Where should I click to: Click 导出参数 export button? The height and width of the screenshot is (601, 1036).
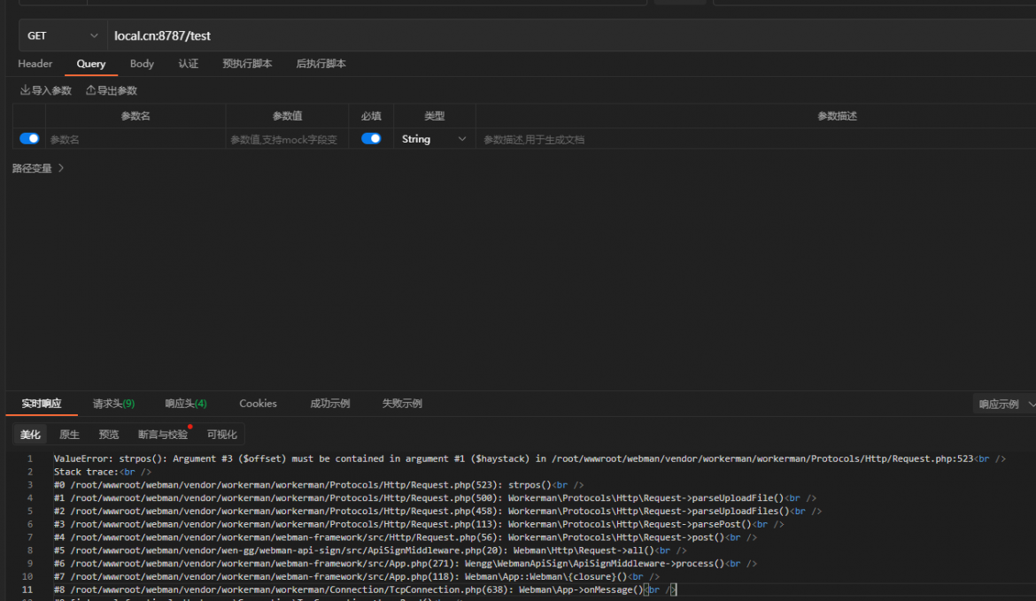point(111,90)
